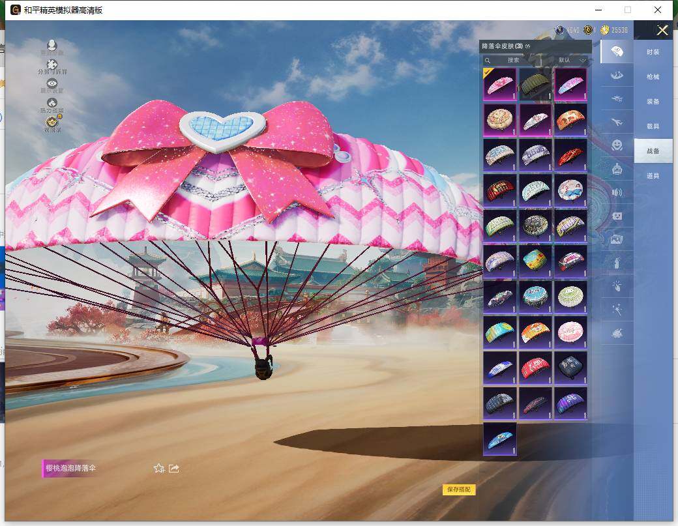Image resolution: width=678 pixels, height=526 pixels.
Task: Share the parachute using the share arrow icon
Action: point(174,468)
